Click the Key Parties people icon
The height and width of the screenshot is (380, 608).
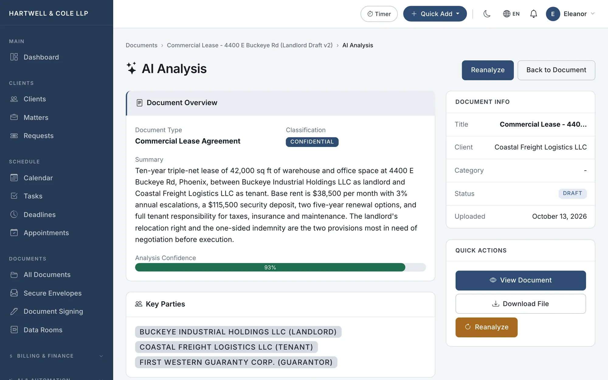139,304
